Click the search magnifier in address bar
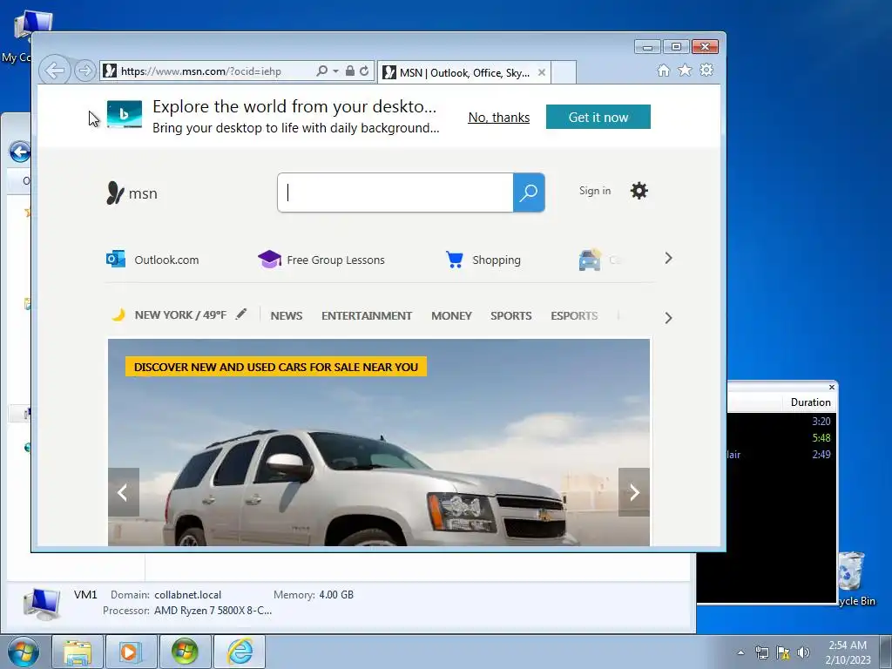Image resolution: width=892 pixels, height=669 pixels. [x=322, y=71]
